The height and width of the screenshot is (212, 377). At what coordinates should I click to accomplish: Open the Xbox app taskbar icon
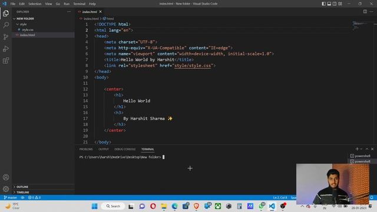[218, 206]
